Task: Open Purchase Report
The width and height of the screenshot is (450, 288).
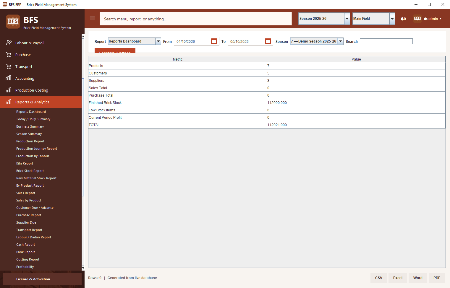Action: click(x=29, y=215)
